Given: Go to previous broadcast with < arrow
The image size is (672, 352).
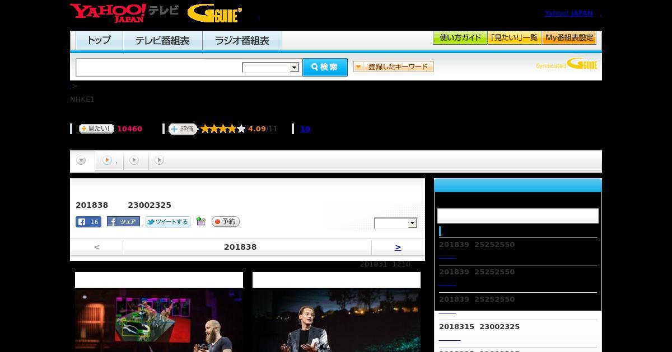Looking at the screenshot, I should (x=97, y=247).
